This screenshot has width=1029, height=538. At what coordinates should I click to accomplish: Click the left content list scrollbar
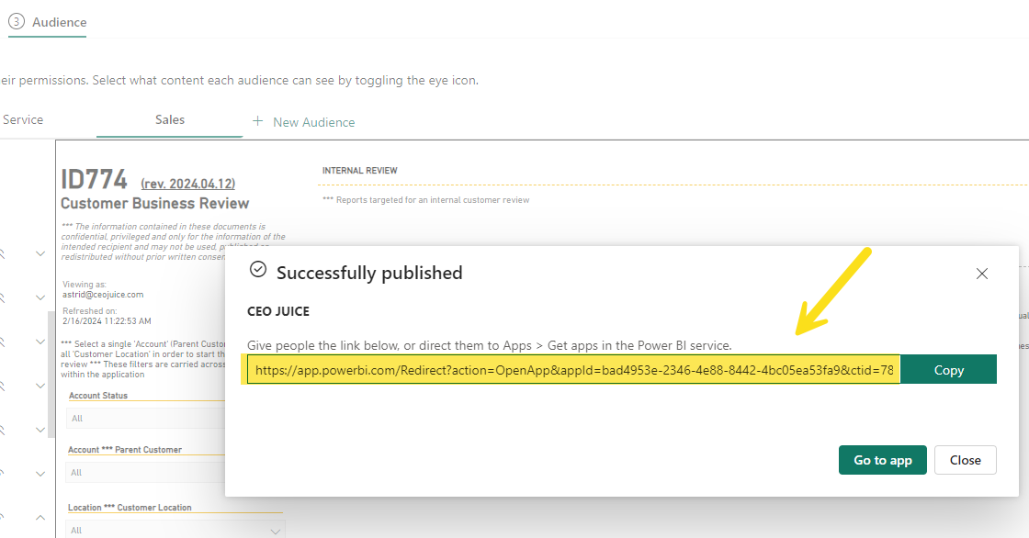click(51, 374)
